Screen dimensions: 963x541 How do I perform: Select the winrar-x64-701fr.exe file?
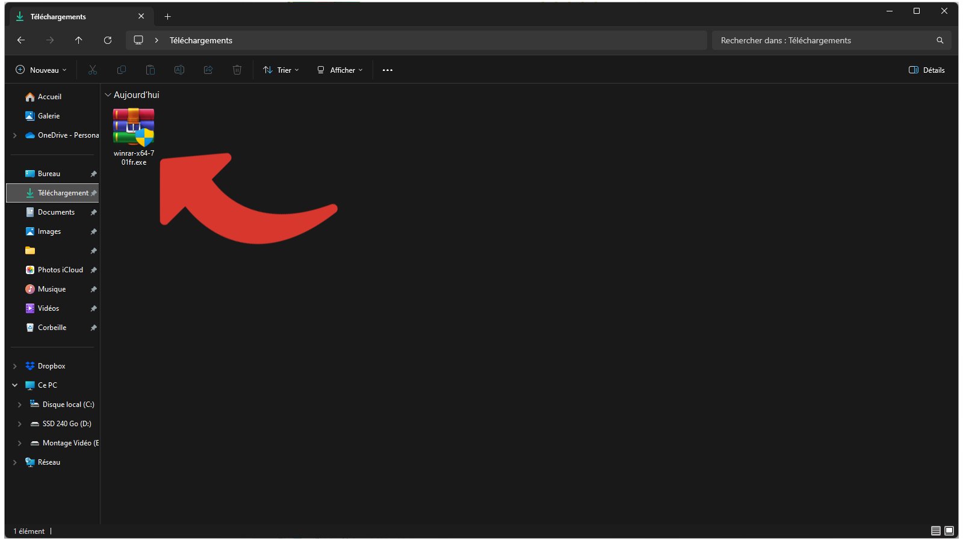134,137
